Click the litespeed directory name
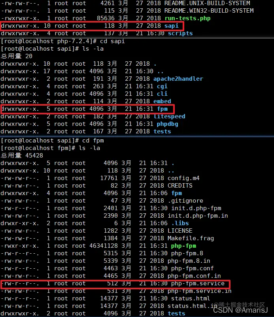274x317 pixels. click(169, 116)
